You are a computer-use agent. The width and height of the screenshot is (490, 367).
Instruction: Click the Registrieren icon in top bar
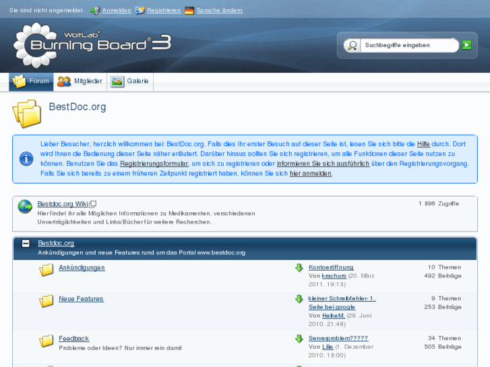(140, 10)
